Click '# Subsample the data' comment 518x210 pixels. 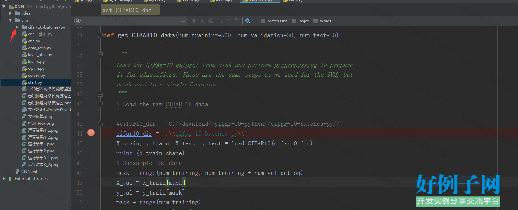coord(149,163)
